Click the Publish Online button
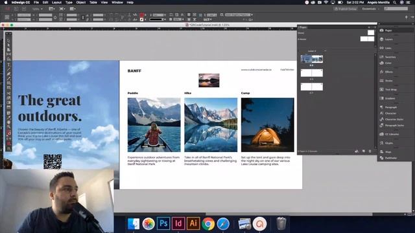Viewport: 415px width, 233px height. click(x=346, y=8)
